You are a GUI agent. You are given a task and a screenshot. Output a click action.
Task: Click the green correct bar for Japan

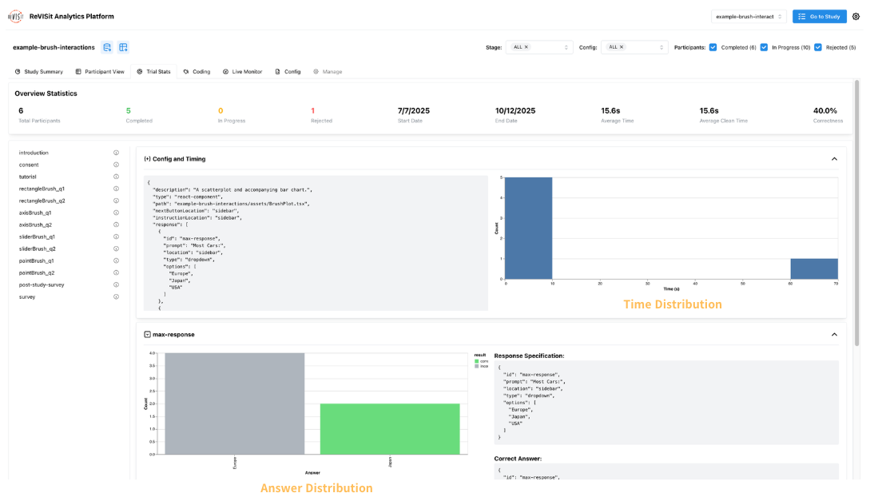click(x=390, y=428)
